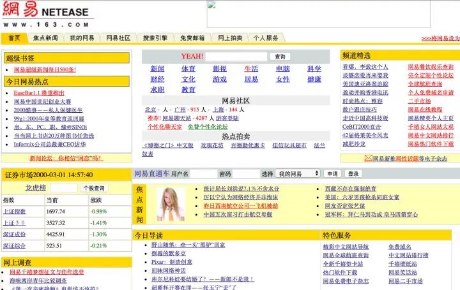Select the 首页 tab
Screen dimensions: 460x290
click(x=14, y=38)
